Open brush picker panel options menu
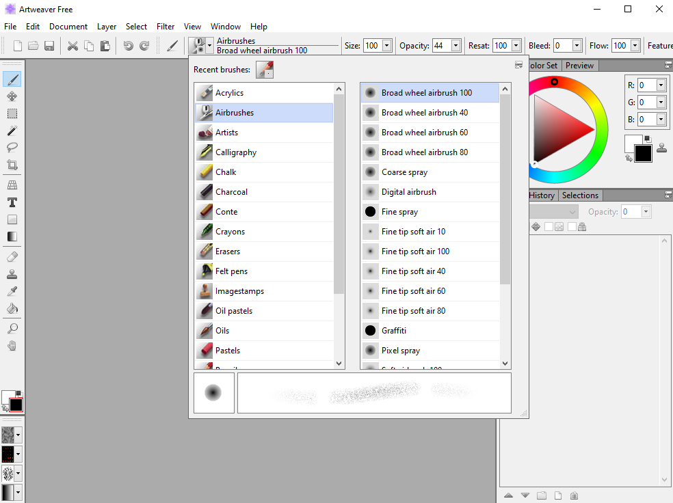 click(519, 65)
